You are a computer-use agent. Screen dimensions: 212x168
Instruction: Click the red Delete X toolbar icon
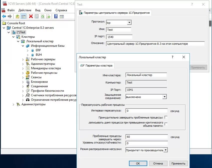[x=31, y=16]
